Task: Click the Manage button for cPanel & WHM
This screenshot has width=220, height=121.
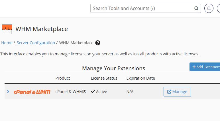Action: [x=177, y=92]
